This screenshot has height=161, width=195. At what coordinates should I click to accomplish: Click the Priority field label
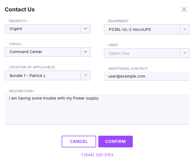pyautogui.click(x=18, y=21)
